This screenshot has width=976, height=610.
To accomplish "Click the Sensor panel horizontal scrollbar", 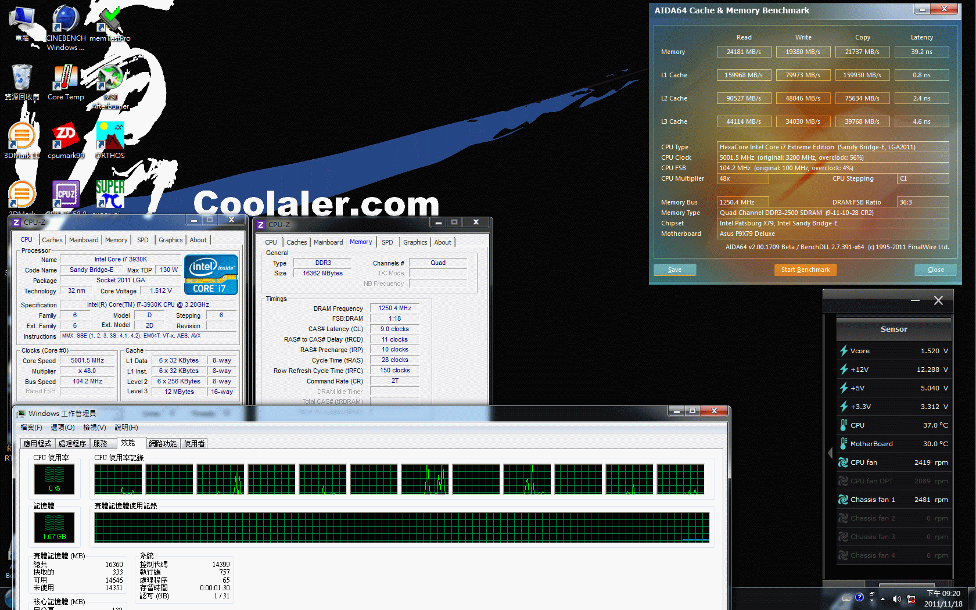I will coord(906,585).
